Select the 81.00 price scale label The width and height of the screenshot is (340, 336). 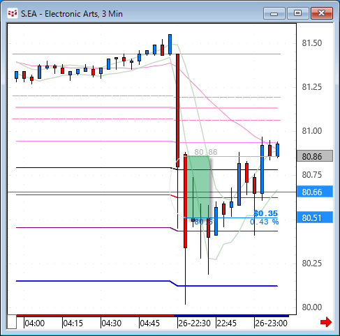tap(312, 131)
